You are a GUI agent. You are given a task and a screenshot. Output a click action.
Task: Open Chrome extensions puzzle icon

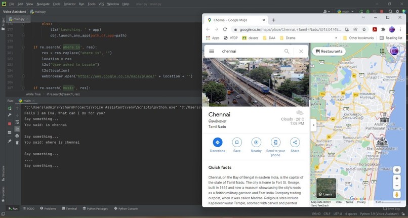[x=383, y=29]
